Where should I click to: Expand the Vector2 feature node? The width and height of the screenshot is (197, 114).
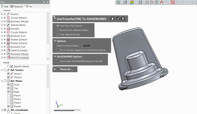point(2,14)
